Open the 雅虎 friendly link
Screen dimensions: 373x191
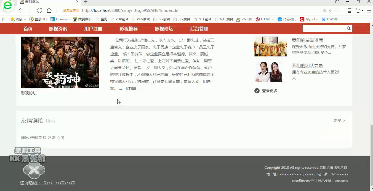[x=34, y=138]
